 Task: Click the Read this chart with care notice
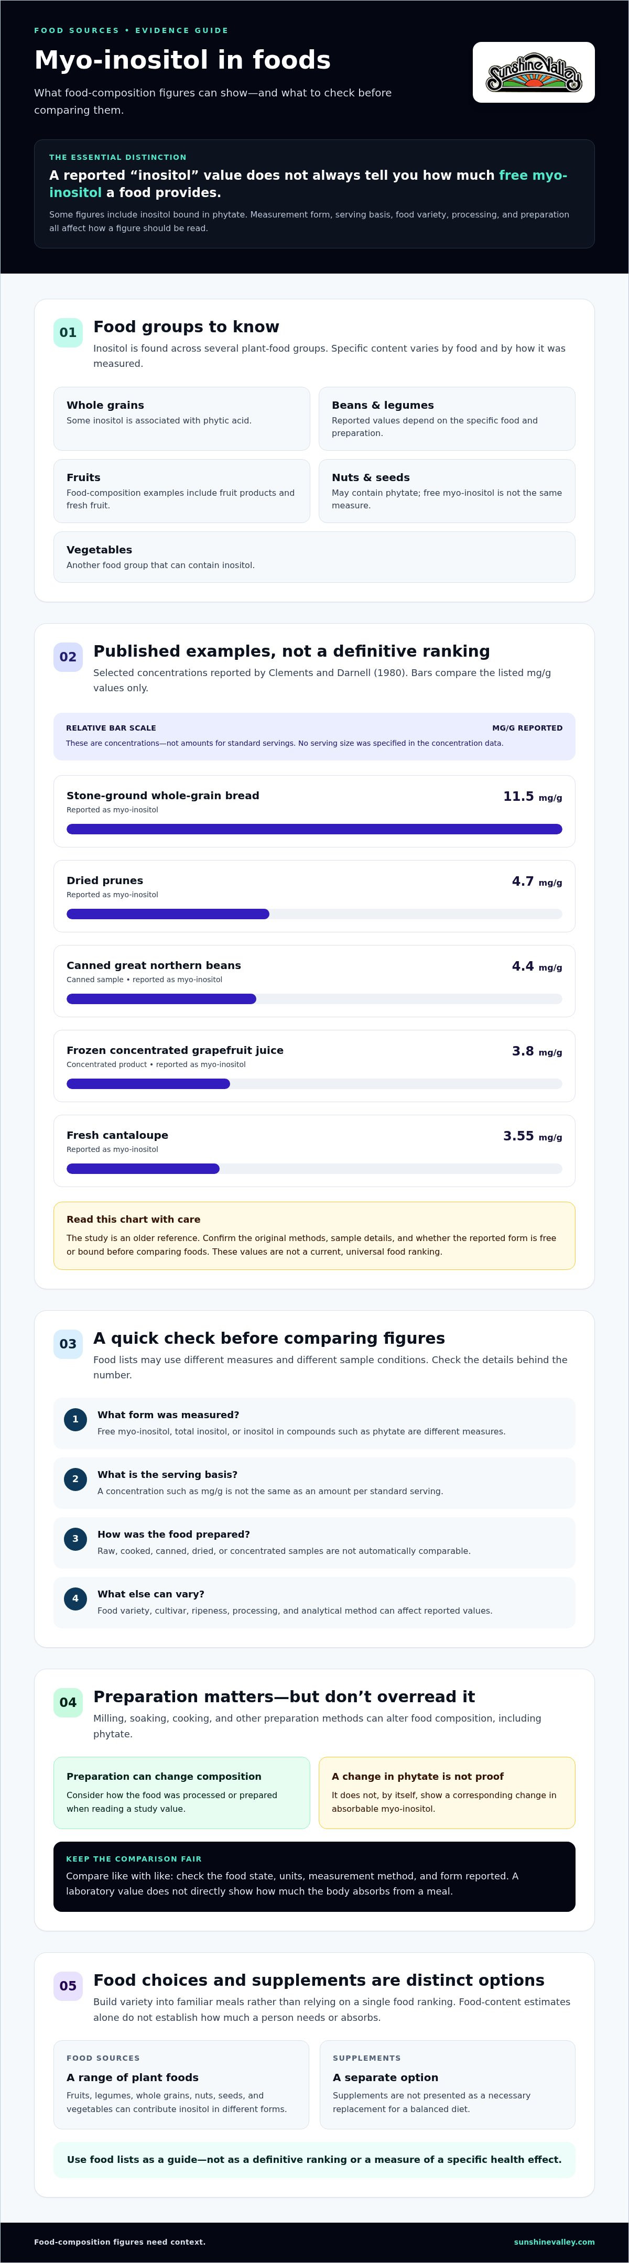(x=314, y=1236)
